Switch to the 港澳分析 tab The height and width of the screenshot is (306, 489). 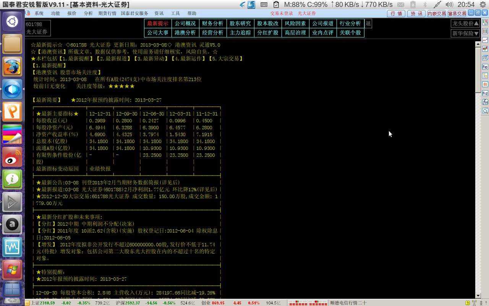point(185,33)
